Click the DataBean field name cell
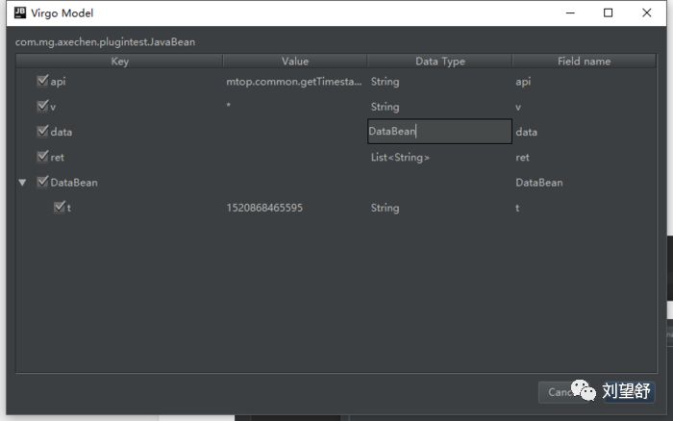 point(539,183)
